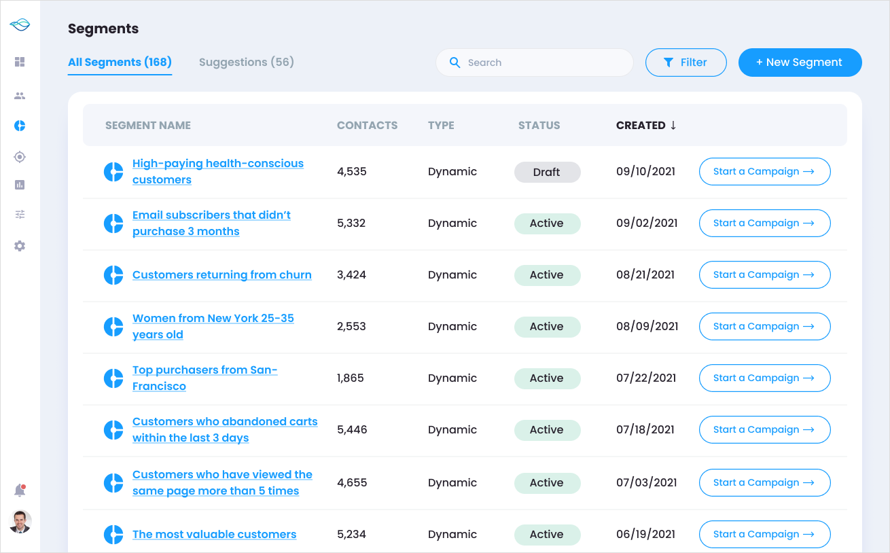The width and height of the screenshot is (890, 553).
Task: Open the contacts people icon in sidebar
Action: (x=20, y=96)
